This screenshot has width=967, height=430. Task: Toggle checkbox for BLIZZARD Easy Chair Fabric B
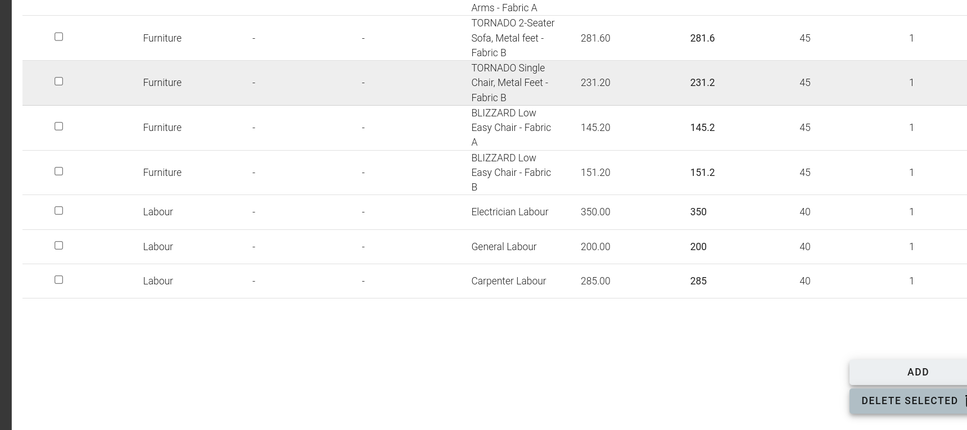[x=58, y=171]
